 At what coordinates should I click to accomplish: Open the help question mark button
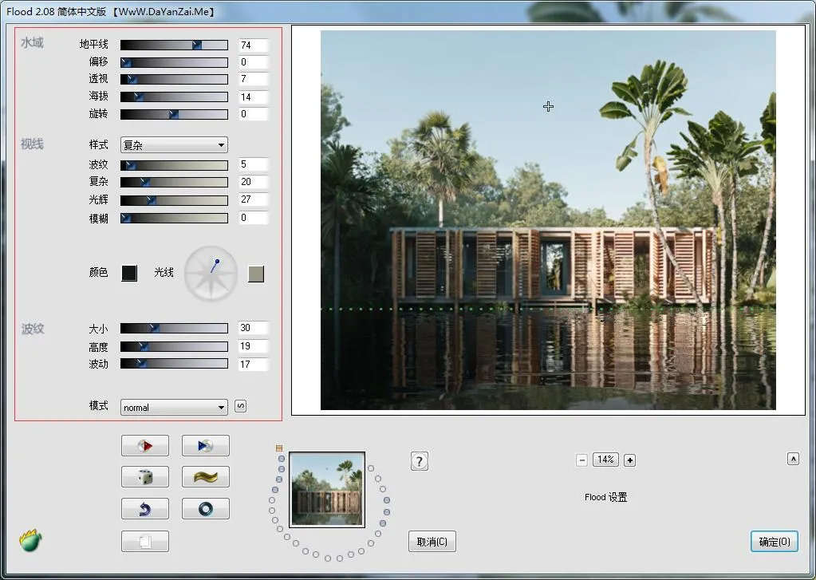coord(420,460)
